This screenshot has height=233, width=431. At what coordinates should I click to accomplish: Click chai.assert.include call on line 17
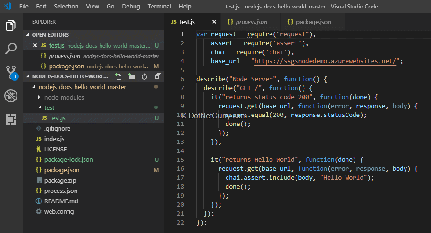(260, 177)
